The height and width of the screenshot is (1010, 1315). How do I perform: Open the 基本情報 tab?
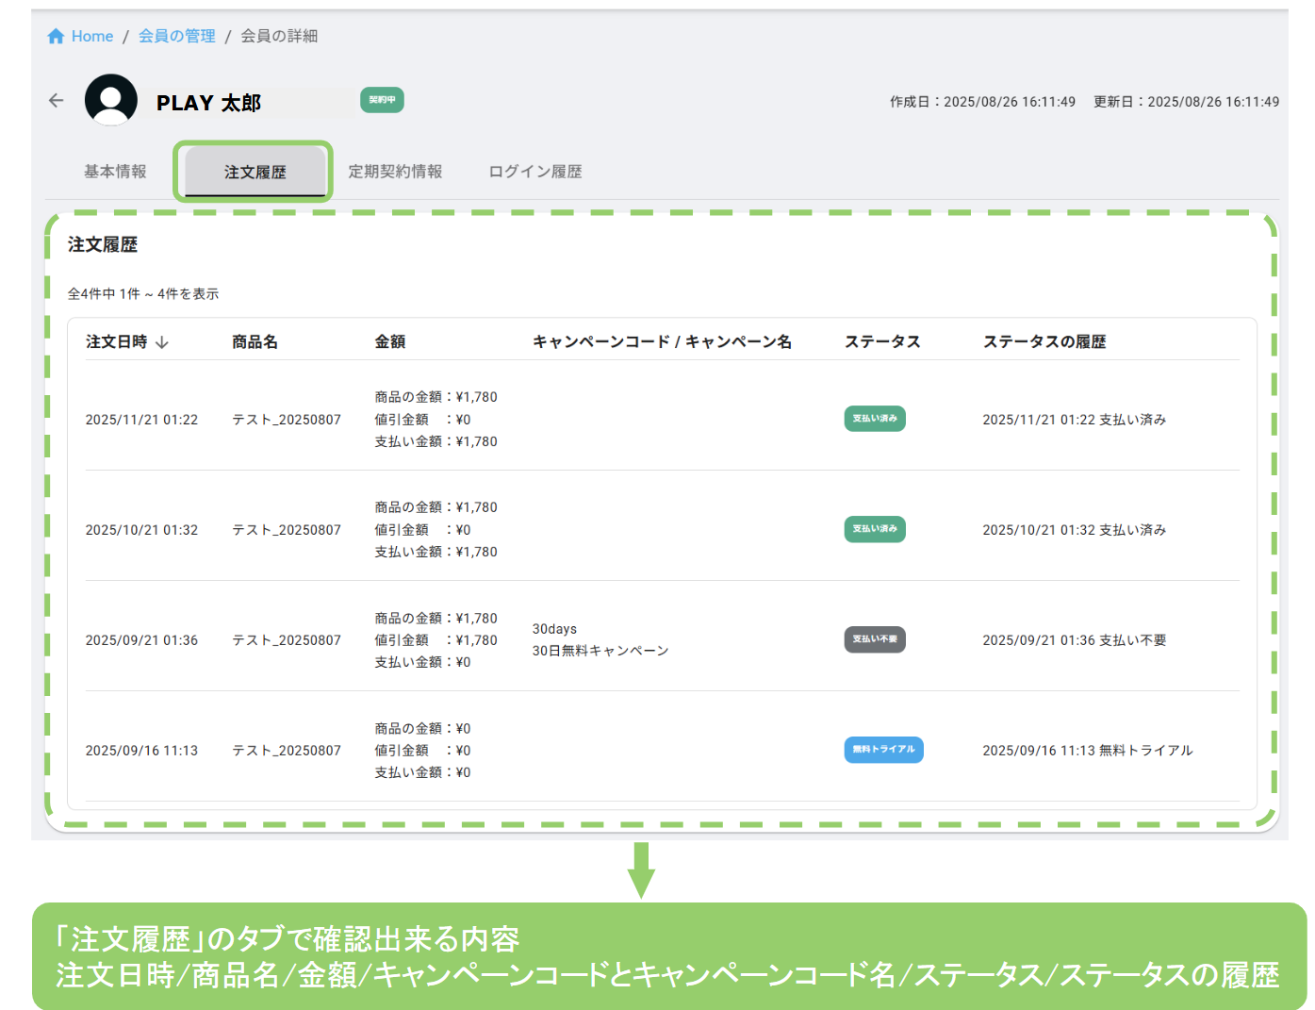coord(115,172)
